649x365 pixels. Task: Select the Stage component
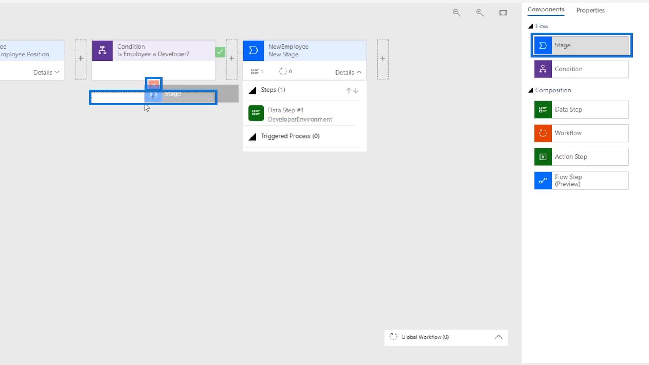581,45
